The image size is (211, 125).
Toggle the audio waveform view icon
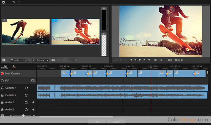pos(14,67)
